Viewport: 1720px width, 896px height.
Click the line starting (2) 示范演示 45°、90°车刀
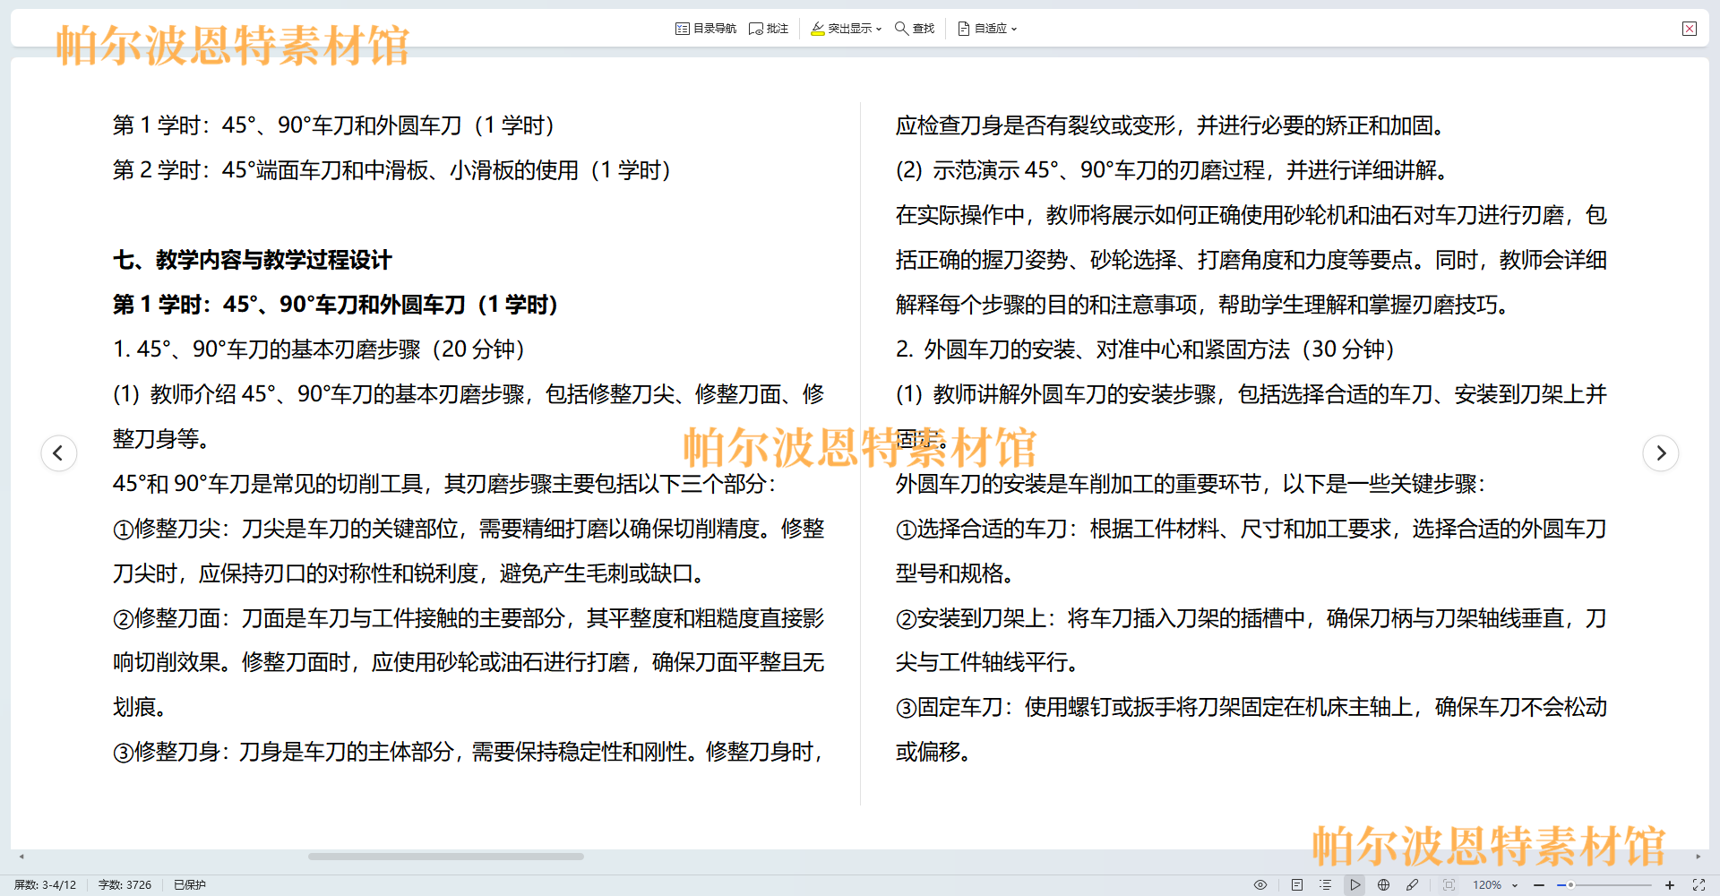1173,170
